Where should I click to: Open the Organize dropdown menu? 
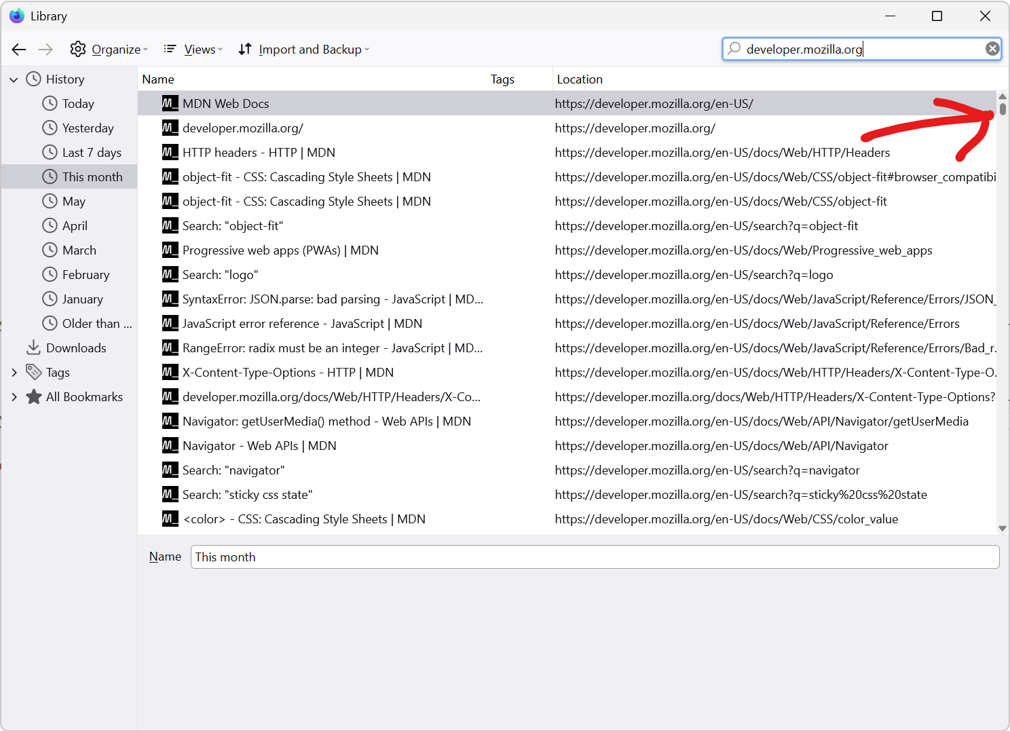point(109,50)
